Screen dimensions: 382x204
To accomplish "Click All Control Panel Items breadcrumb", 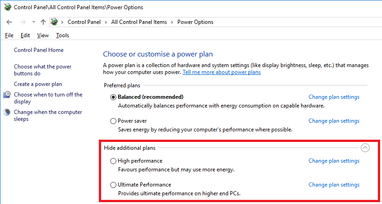I will 139,22.
